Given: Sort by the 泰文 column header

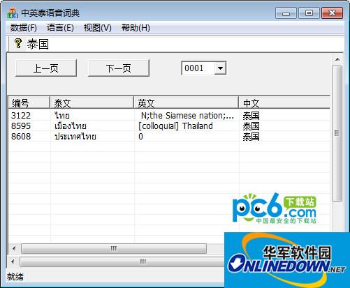Looking at the screenshot, I should point(92,103).
